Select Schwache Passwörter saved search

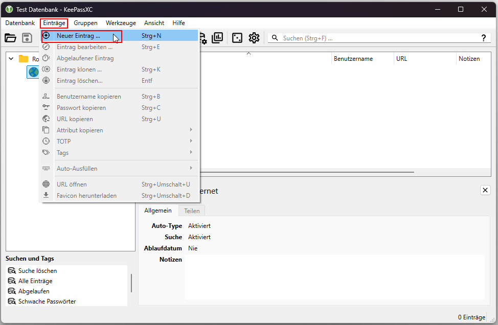(47, 301)
